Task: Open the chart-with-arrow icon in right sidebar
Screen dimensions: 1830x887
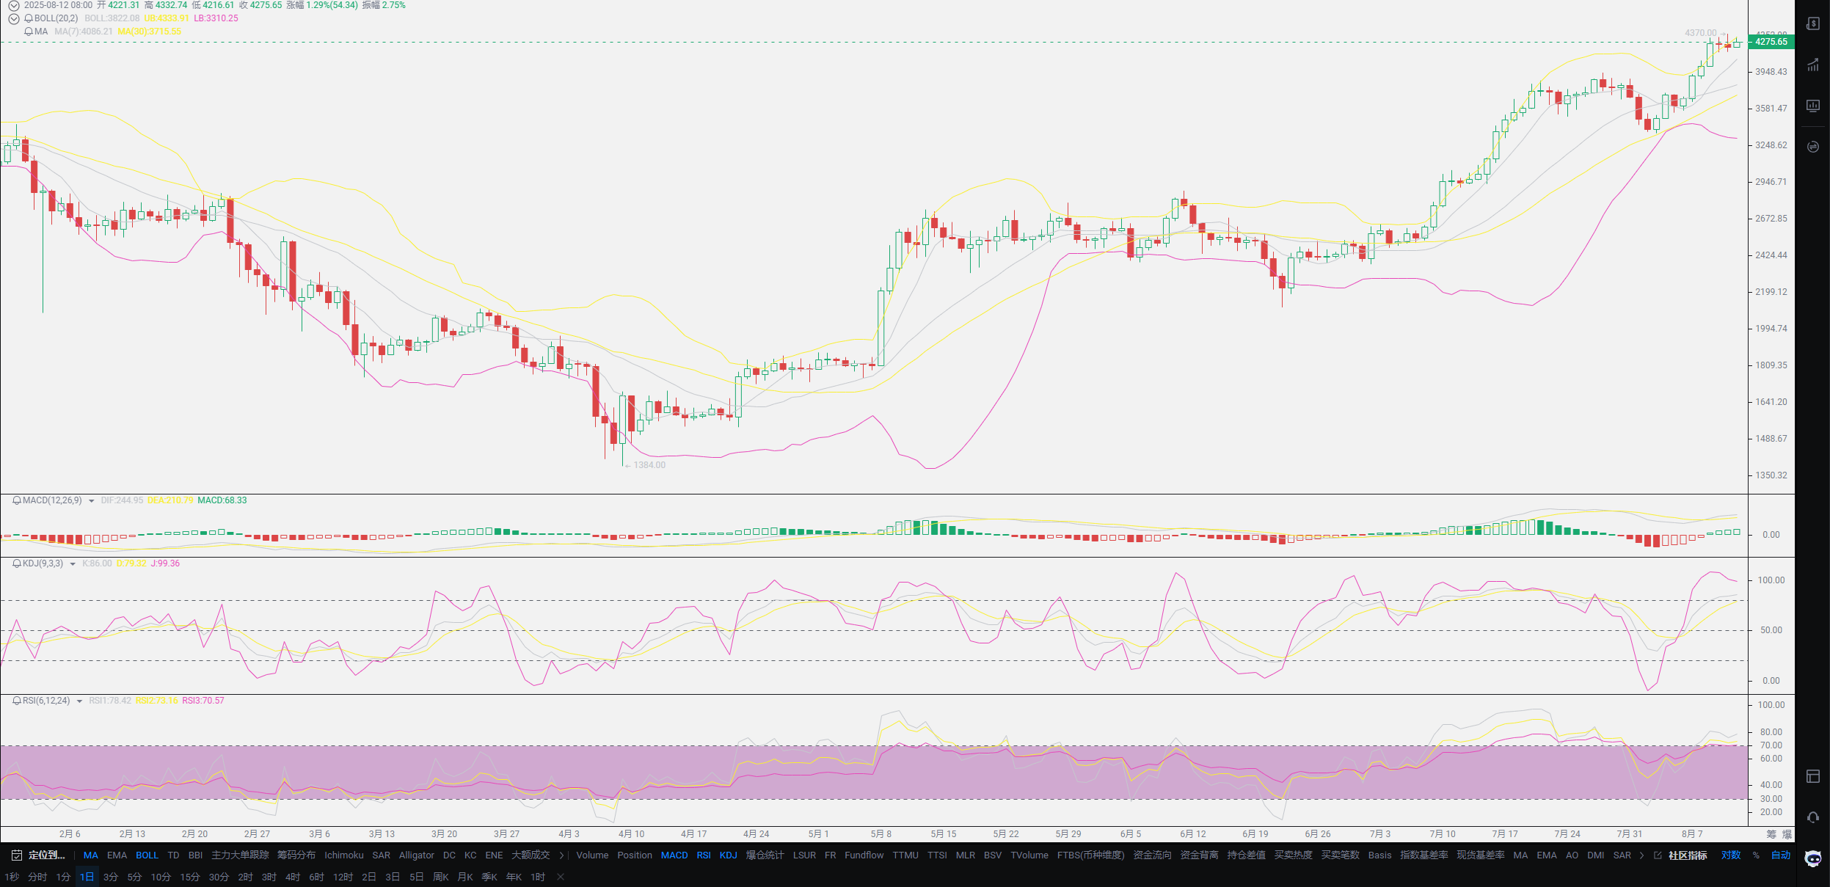Action: (x=1812, y=65)
